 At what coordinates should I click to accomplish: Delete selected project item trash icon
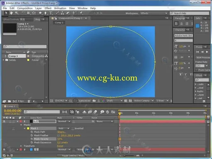(x=29, y=101)
